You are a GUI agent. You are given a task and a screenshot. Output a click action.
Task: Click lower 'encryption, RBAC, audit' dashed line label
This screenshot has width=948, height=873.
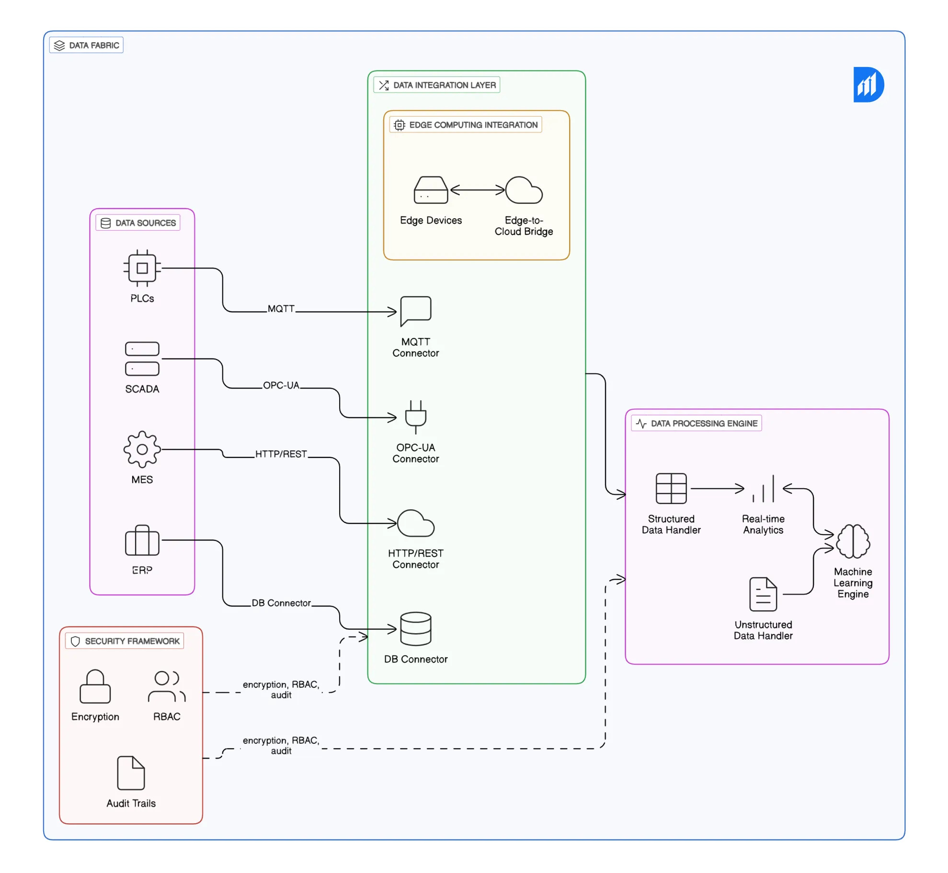281,745
